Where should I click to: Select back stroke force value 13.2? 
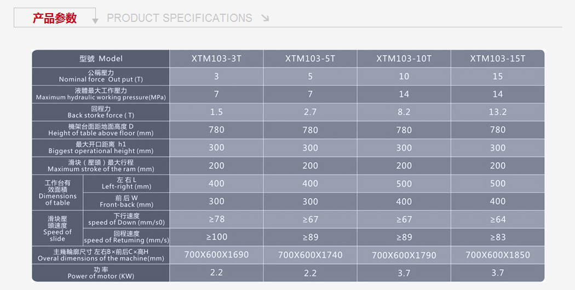click(498, 112)
